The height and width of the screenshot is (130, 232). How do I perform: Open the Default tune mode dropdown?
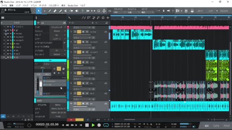[58, 55]
